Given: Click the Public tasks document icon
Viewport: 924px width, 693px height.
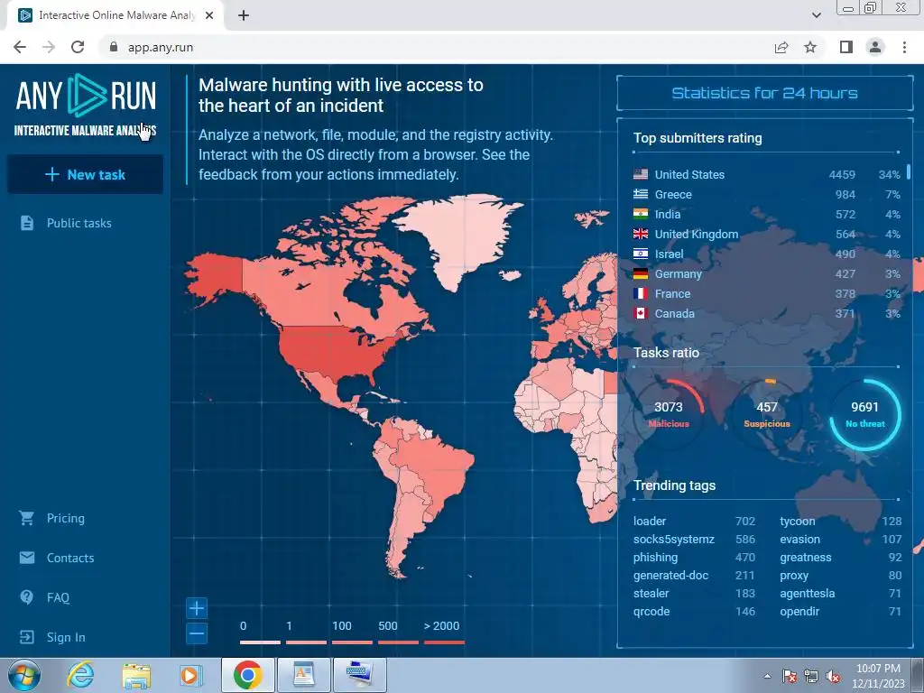Looking at the screenshot, I should tap(27, 223).
